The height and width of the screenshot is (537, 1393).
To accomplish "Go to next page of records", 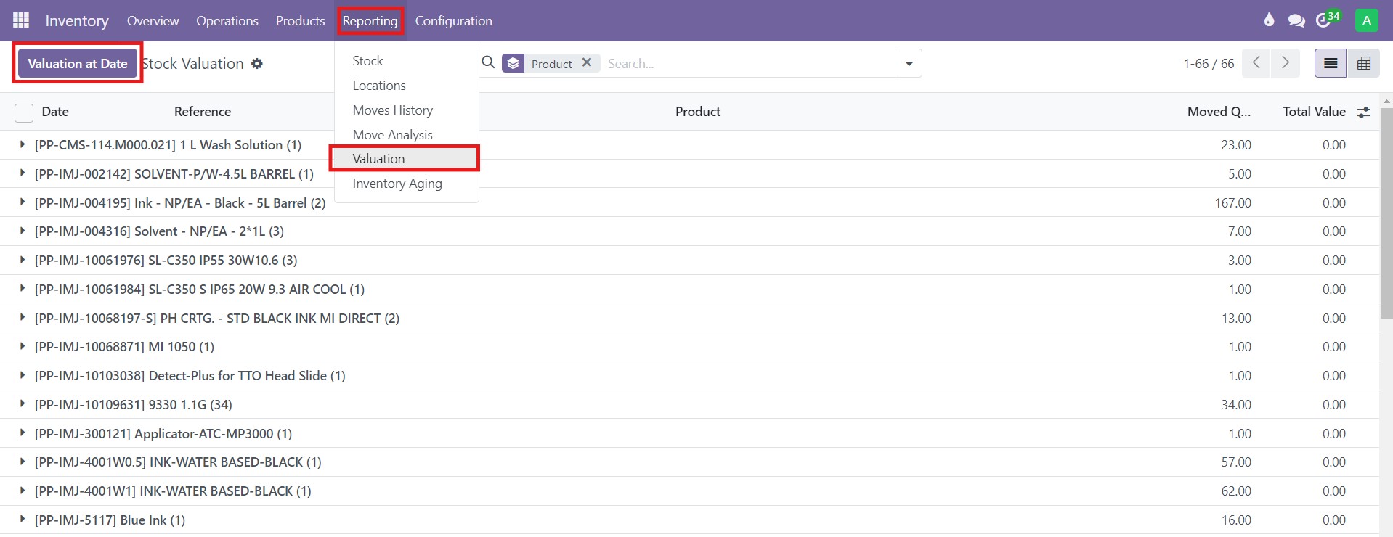I will click(x=1285, y=63).
